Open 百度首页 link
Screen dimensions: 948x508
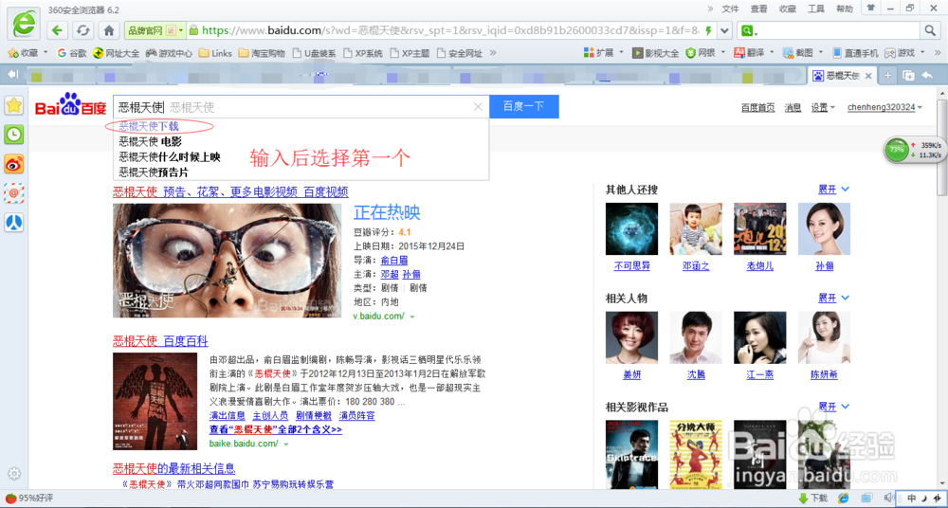(x=758, y=108)
